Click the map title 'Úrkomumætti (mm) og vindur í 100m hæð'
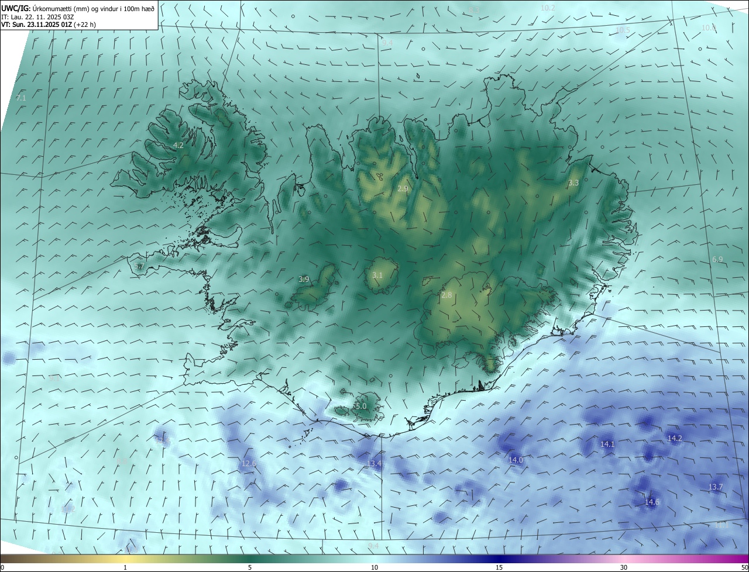749x572 pixels. click(x=94, y=8)
